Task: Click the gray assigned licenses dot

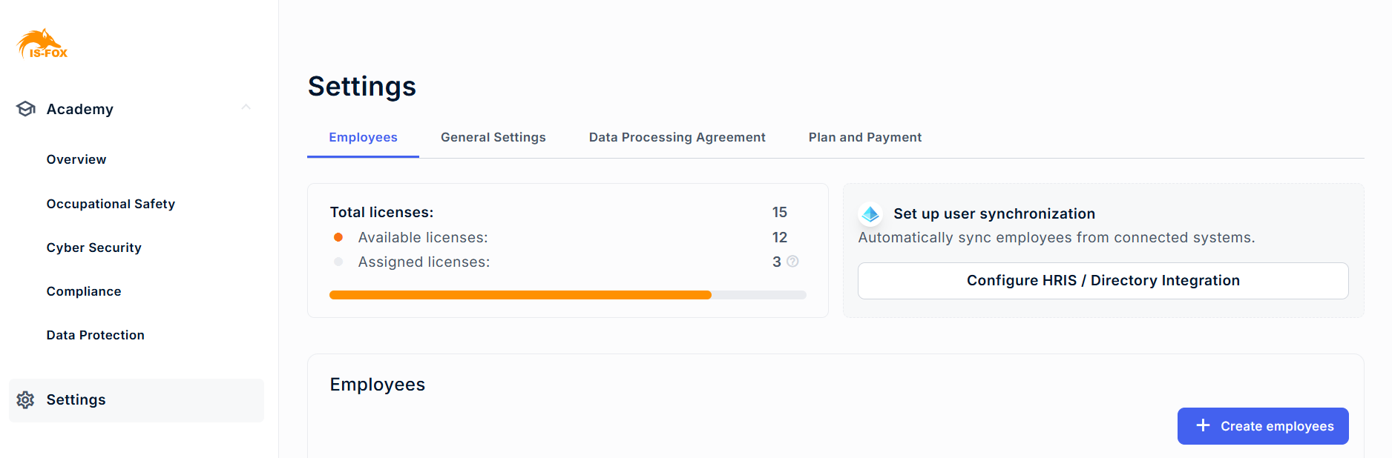Action: (x=338, y=262)
